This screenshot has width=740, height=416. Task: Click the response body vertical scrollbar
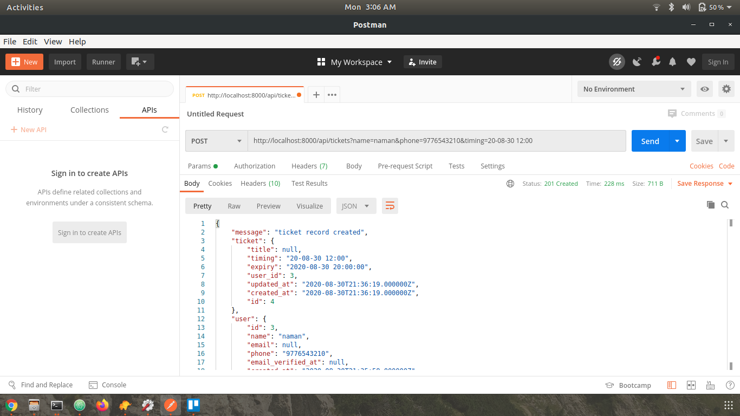coord(731,295)
